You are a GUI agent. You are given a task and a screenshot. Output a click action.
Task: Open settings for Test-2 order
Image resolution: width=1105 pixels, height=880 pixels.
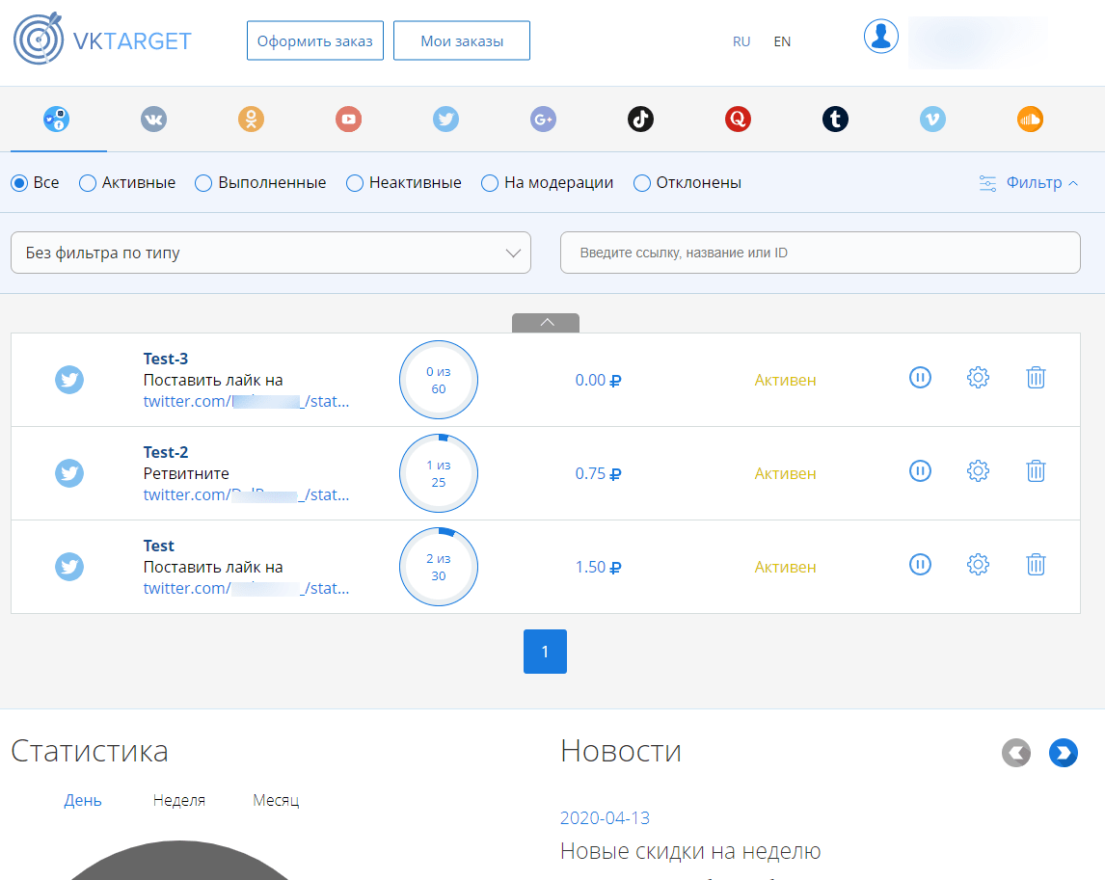point(978,470)
